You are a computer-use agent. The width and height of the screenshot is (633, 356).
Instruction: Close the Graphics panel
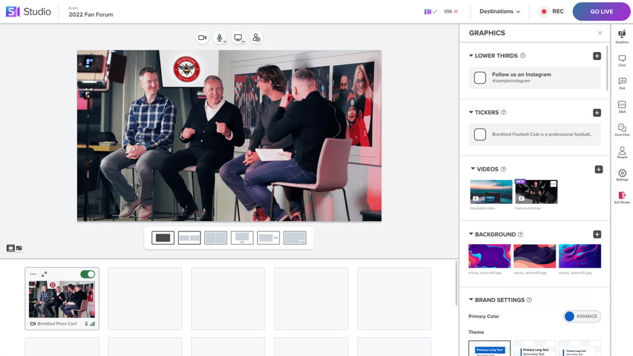click(x=600, y=33)
